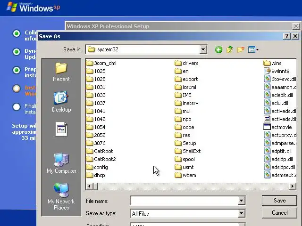Select the adsldpc.dll file
The height and width of the screenshot is (226, 302).
pyautogui.click(x=279, y=168)
